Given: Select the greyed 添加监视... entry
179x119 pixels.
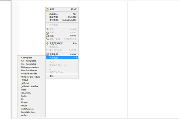Looking at the screenshot, I should [x=62, y=47].
